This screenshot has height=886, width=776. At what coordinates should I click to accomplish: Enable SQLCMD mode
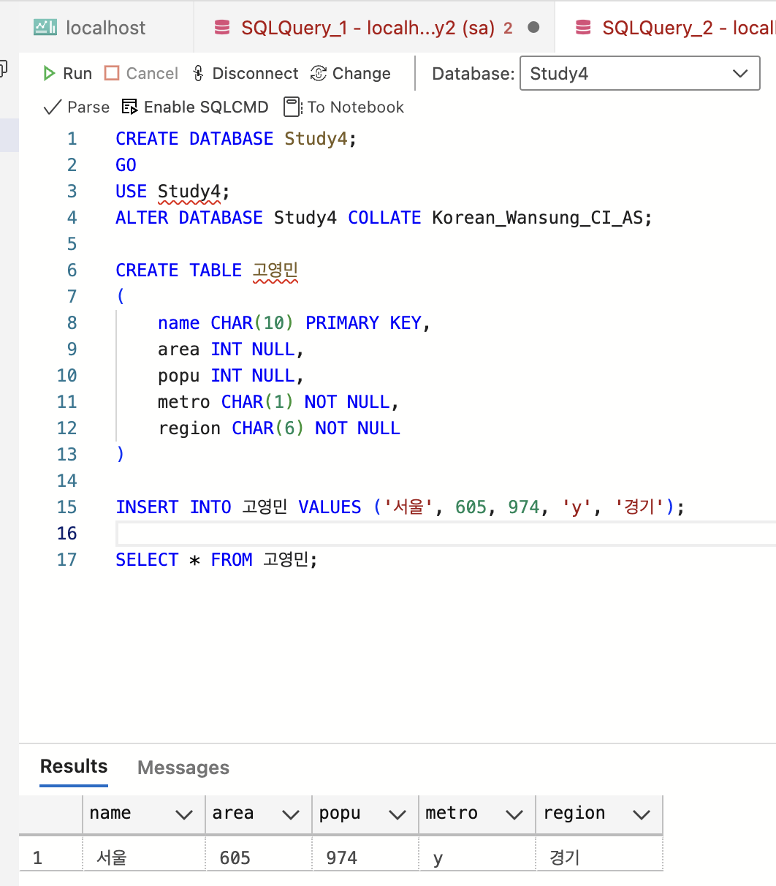[195, 107]
